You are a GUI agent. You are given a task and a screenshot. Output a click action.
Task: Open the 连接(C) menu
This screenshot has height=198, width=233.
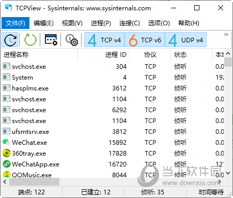click(129, 23)
